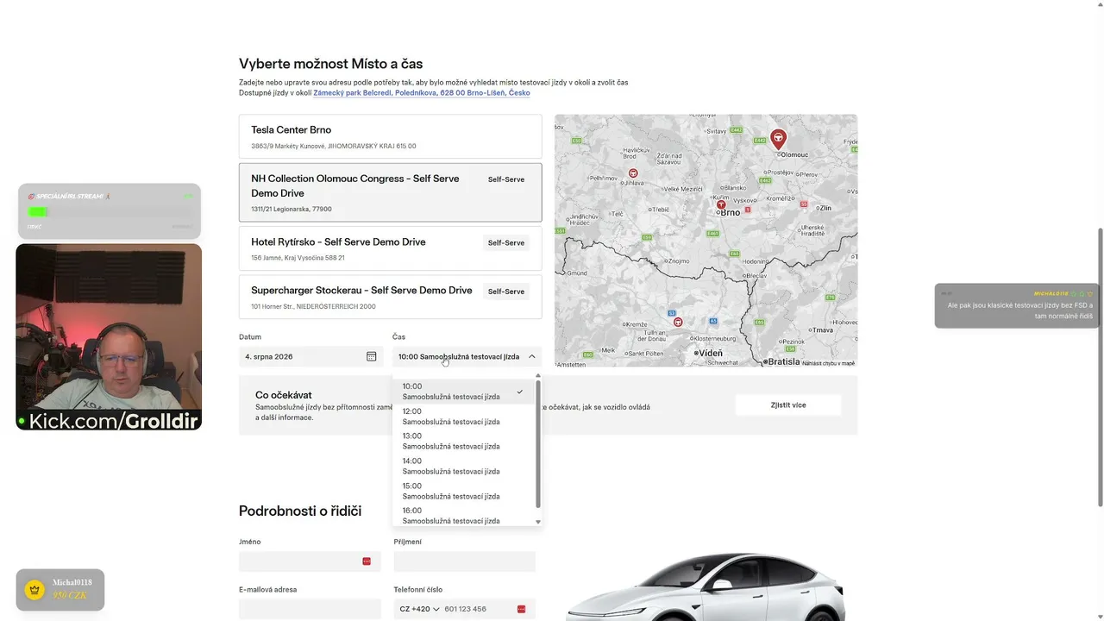This screenshot has height=621, width=1104.
Task: Click the white Tesla car image
Action: [707, 586]
